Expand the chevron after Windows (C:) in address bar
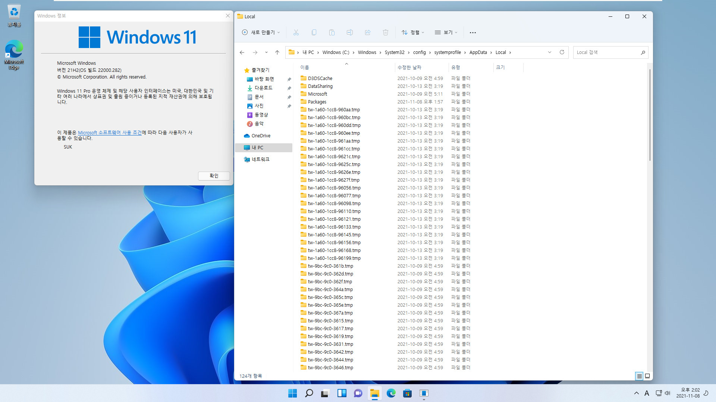Image resolution: width=716 pixels, height=402 pixels. click(x=354, y=52)
